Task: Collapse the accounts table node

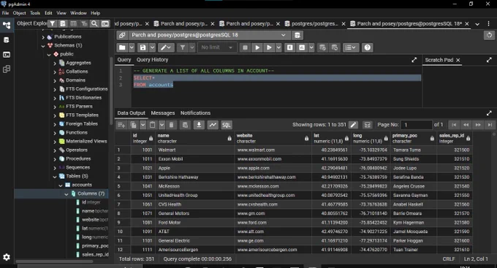Action: pyautogui.click(x=61, y=185)
